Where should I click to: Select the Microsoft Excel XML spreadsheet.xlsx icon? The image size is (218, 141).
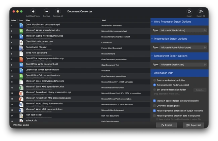[x=21, y=87]
